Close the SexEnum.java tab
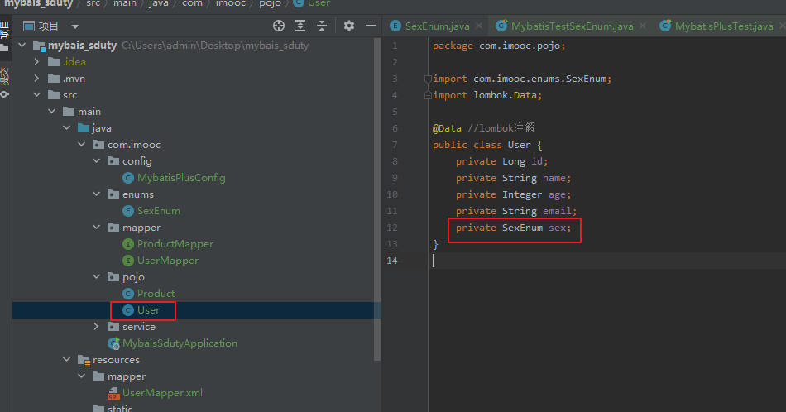This screenshot has height=412, width=786. click(479, 26)
